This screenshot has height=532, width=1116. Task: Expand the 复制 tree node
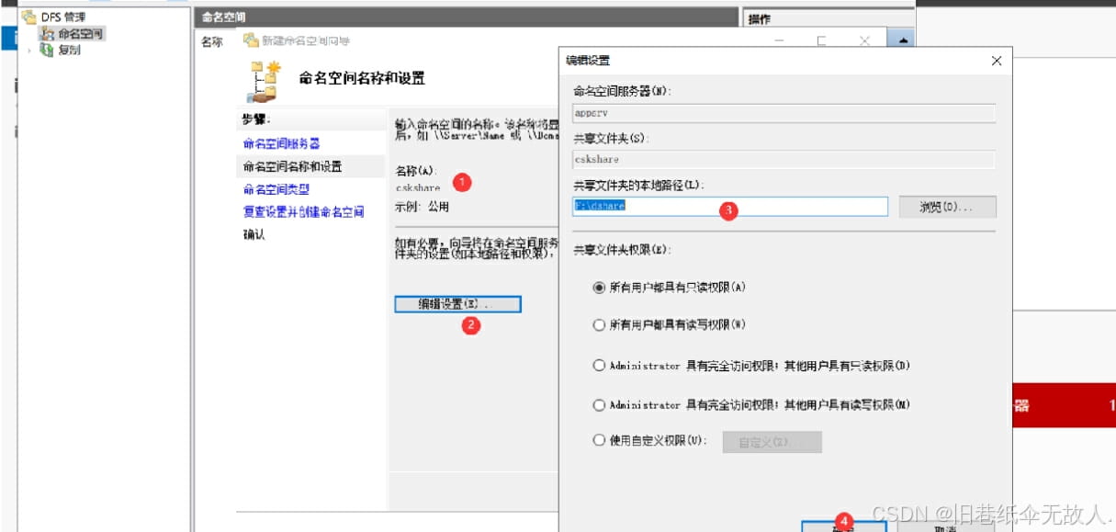point(28,51)
